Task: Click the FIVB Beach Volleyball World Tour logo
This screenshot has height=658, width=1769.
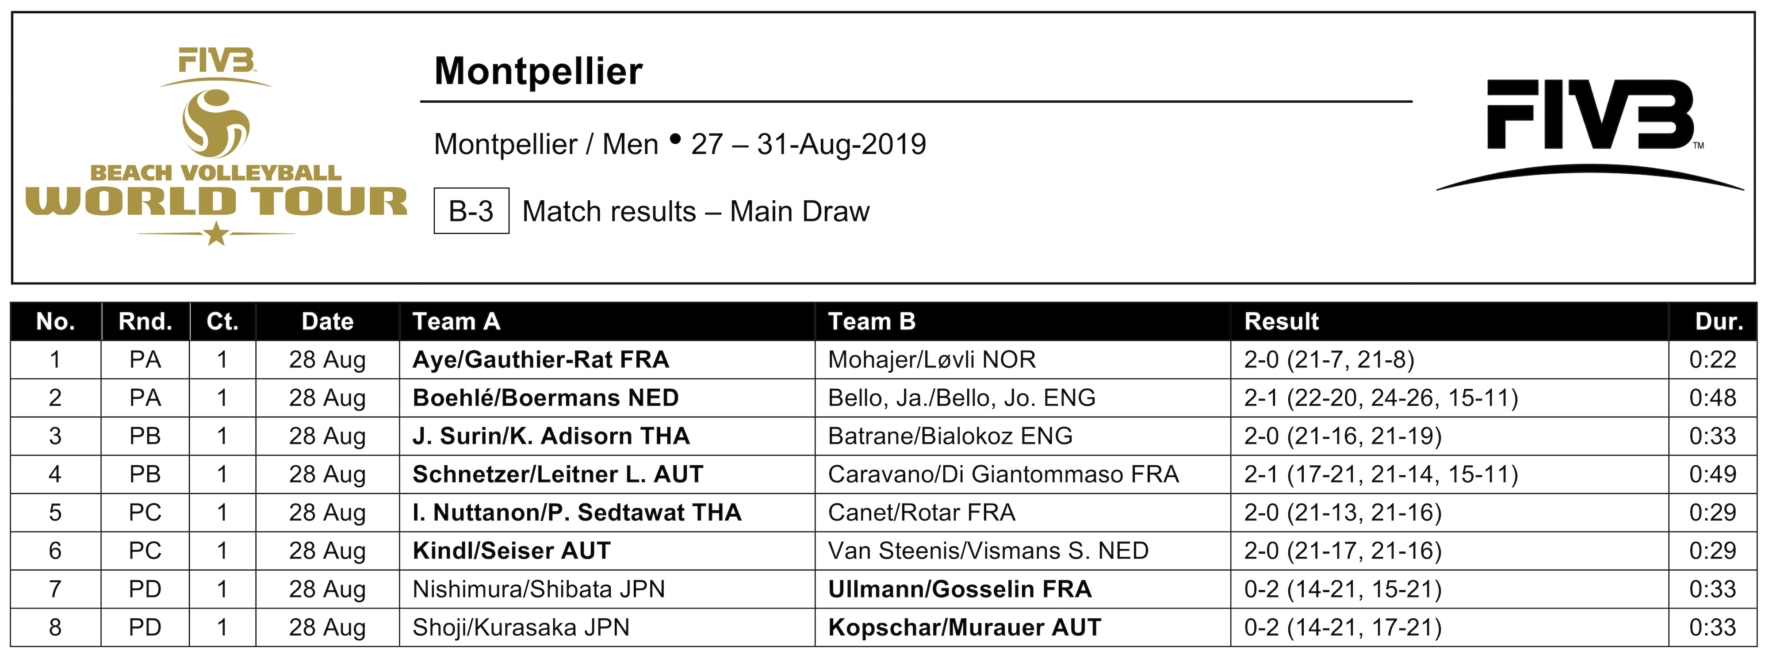Action: (216, 146)
